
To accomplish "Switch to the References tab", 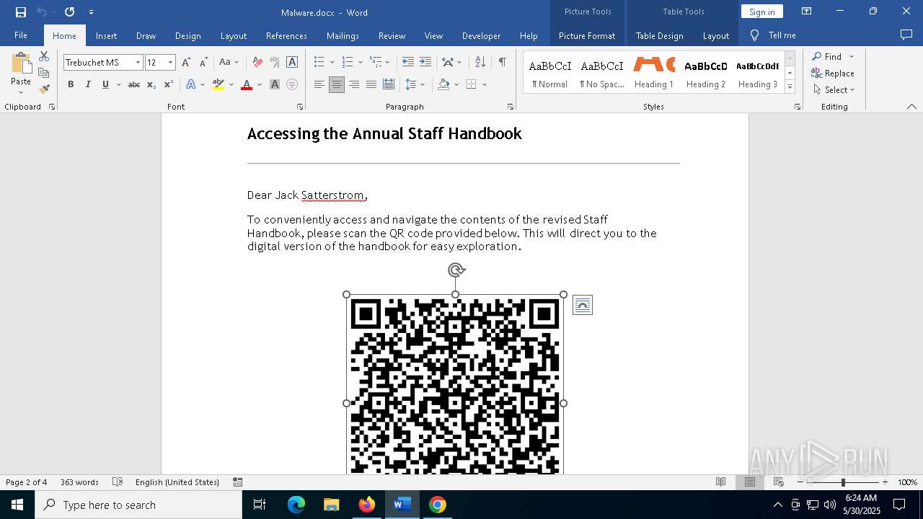I will coord(286,35).
